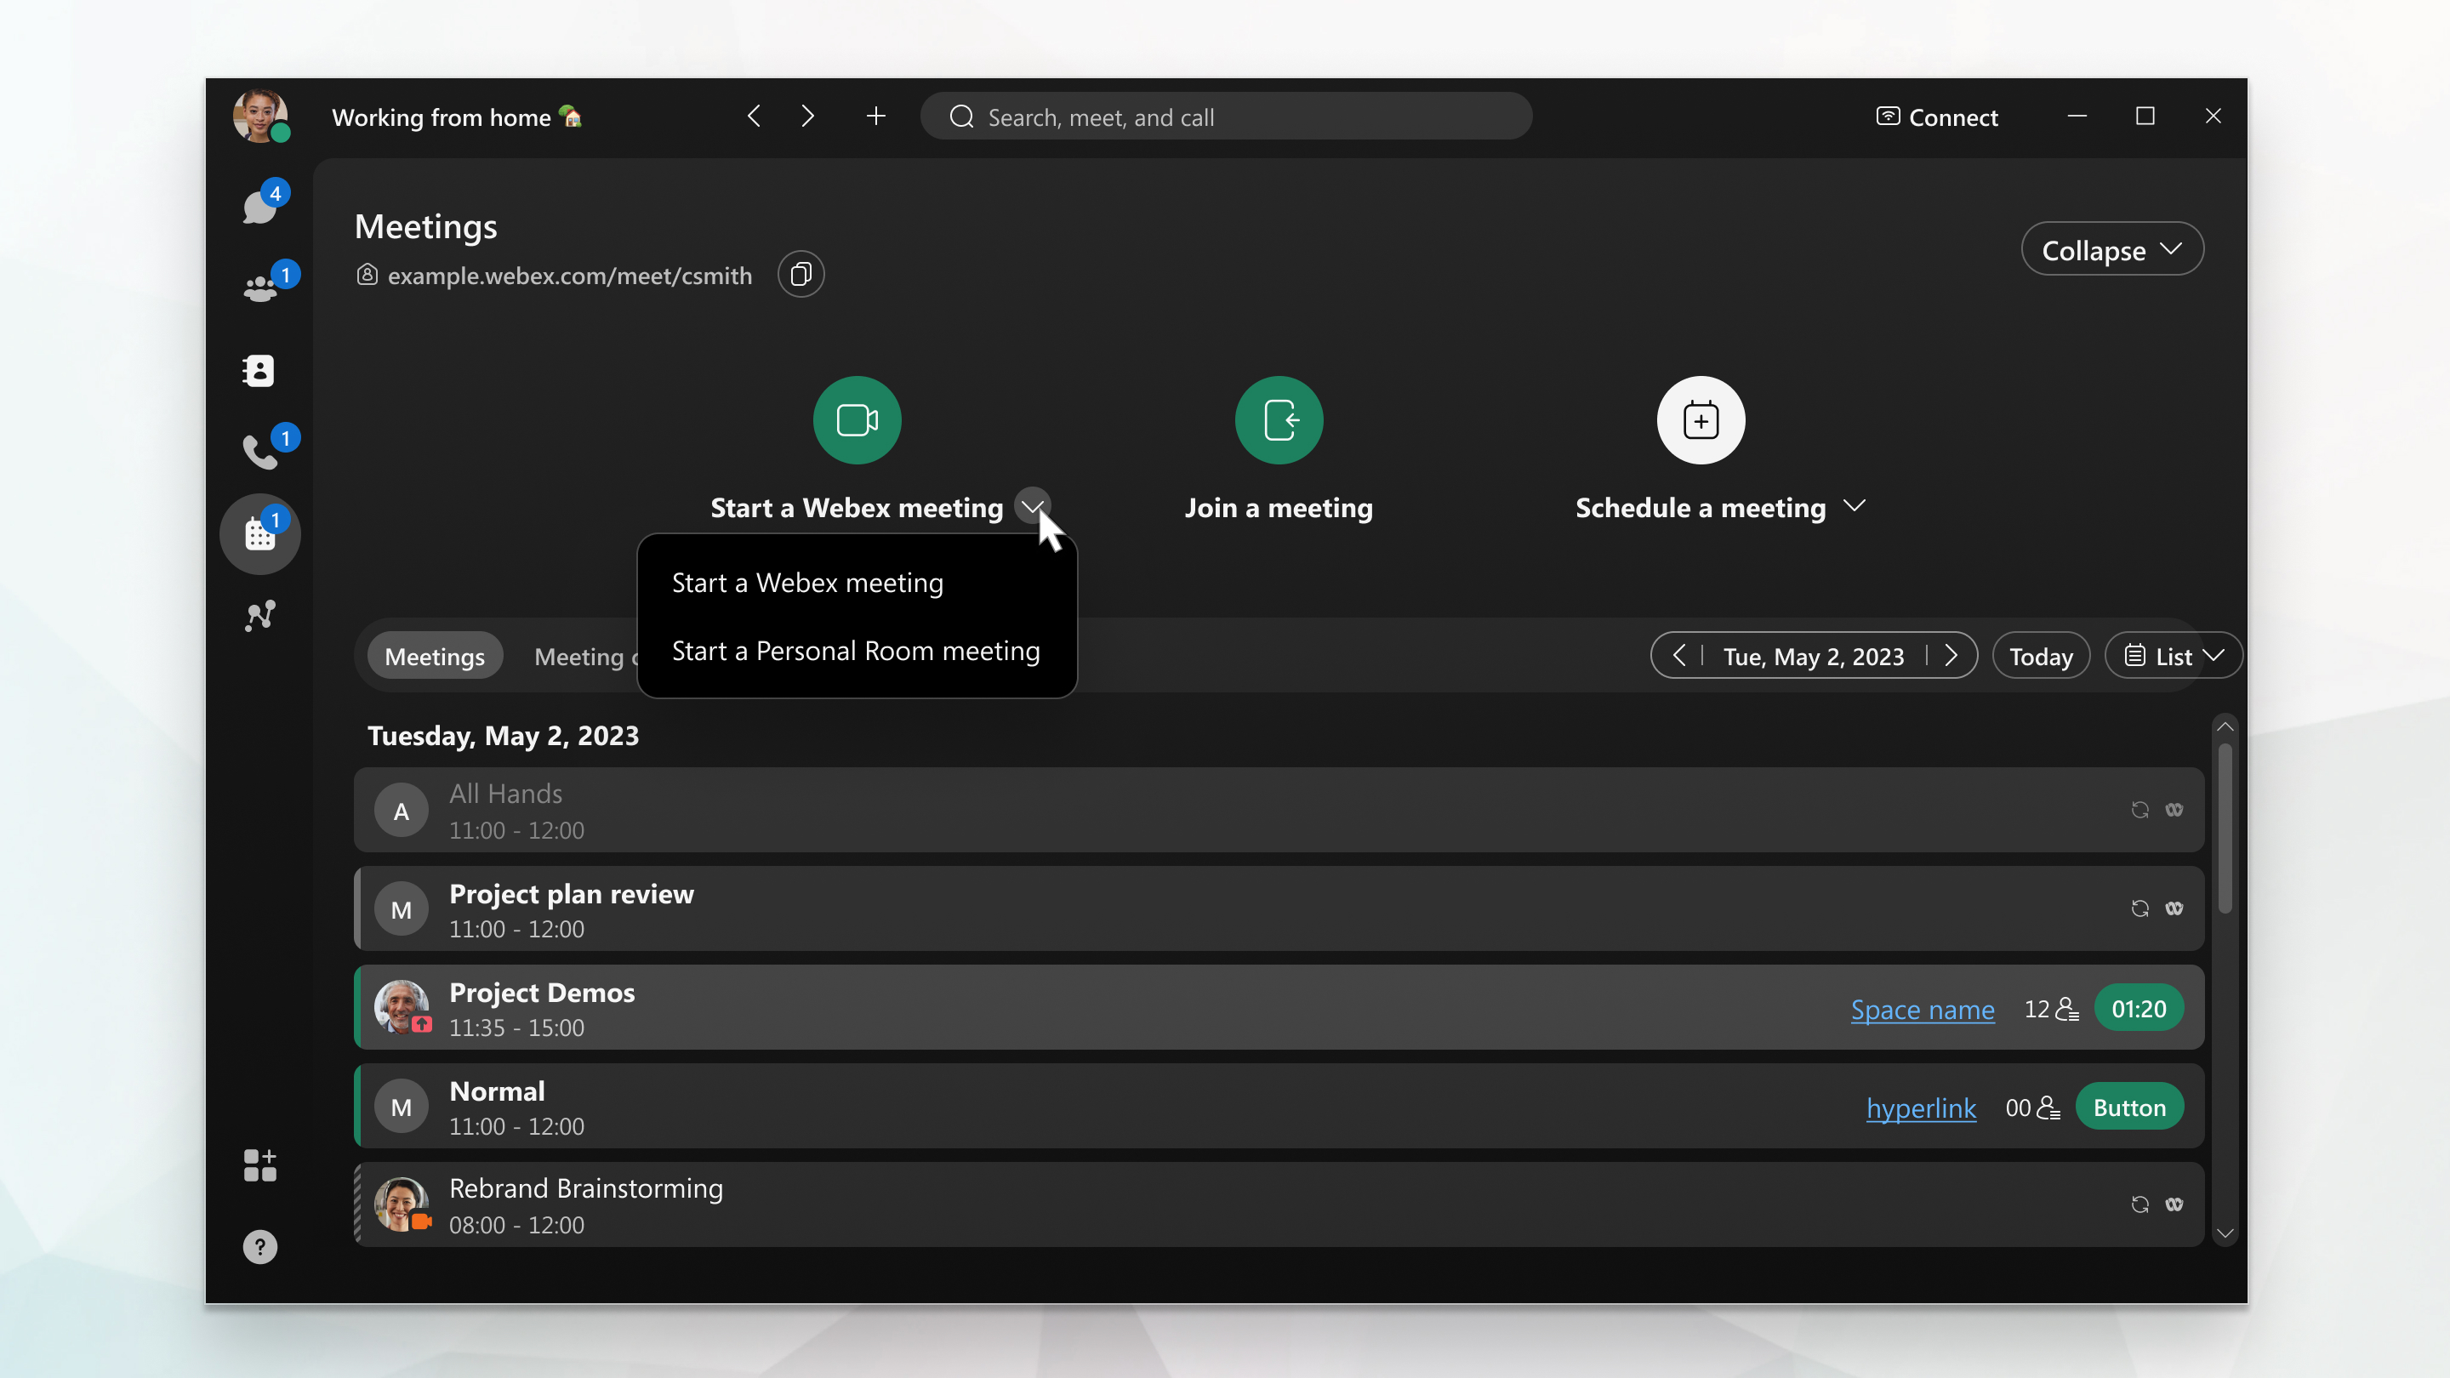Image resolution: width=2450 pixels, height=1378 pixels.
Task: Click the Webex icon in Rebrand Brainstorming row
Action: 2174,1205
